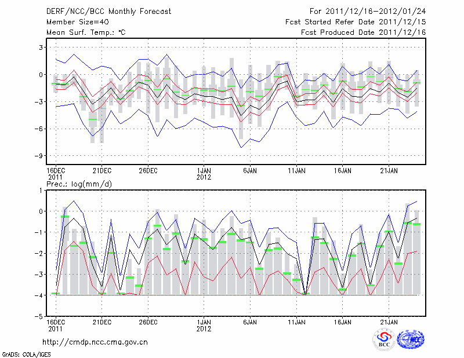The width and height of the screenshot is (464, 358).
Task: Click 11JAN tick under precipitation chart
Action: tap(296, 322)
